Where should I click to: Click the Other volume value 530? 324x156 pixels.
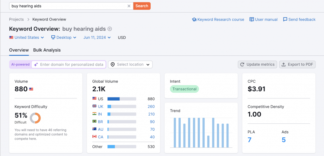coord(151,147)
